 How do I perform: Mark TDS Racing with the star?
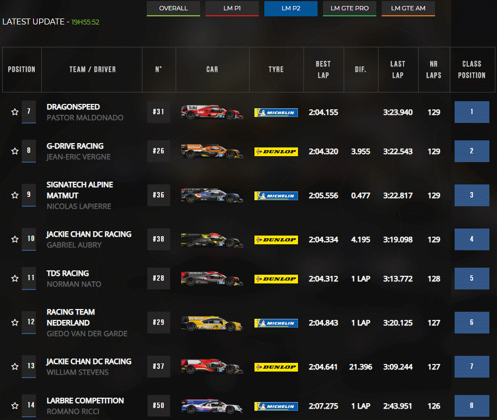(15, 279)
